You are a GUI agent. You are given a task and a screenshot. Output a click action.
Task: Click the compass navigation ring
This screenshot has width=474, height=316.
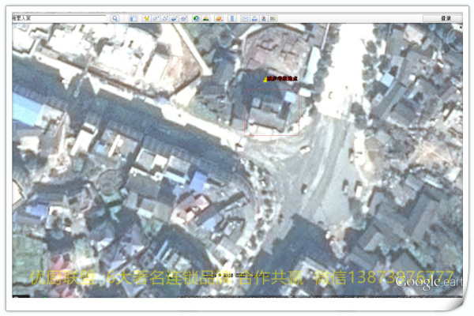(x=456, y=36)
